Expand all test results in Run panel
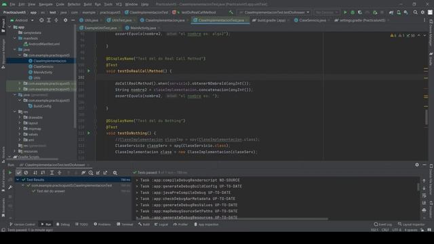 click(52, 173)
